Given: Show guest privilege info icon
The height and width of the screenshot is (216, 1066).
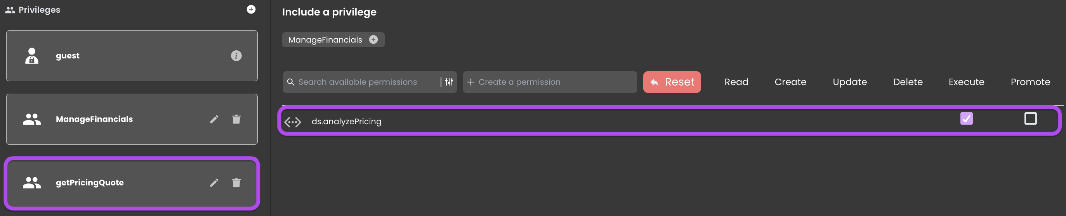Looking at the screenshot, I should tap(236, 56).
